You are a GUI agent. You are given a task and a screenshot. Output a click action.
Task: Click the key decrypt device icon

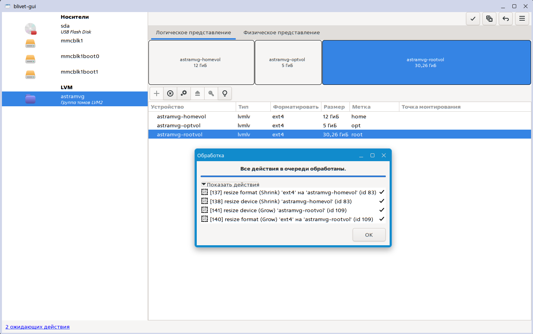coord(211,93)
